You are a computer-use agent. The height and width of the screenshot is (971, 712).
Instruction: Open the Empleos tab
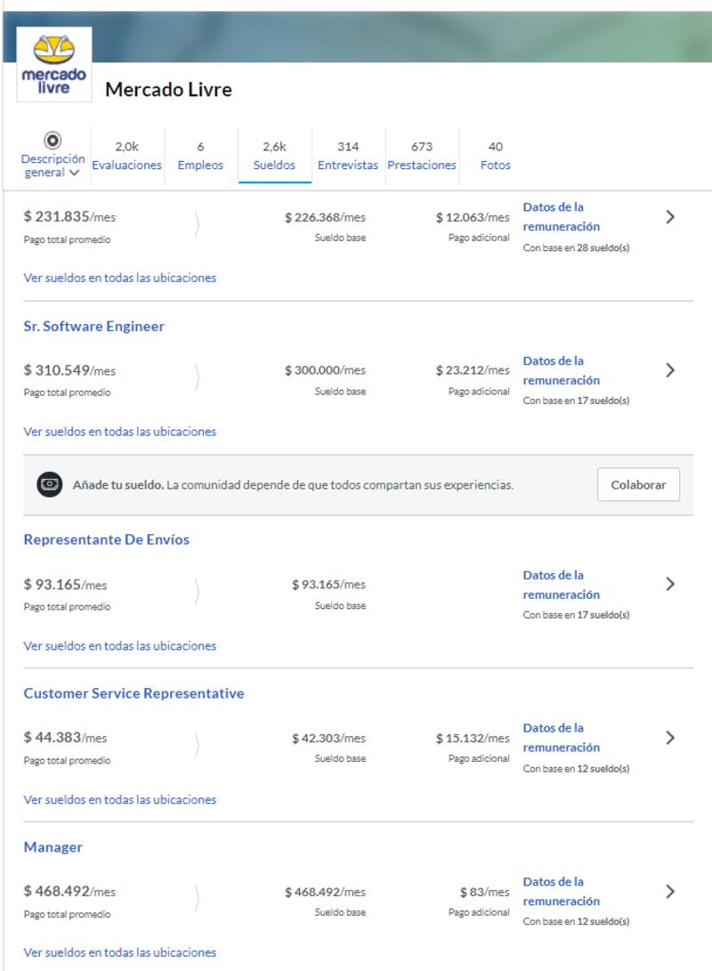click(200, 156)
